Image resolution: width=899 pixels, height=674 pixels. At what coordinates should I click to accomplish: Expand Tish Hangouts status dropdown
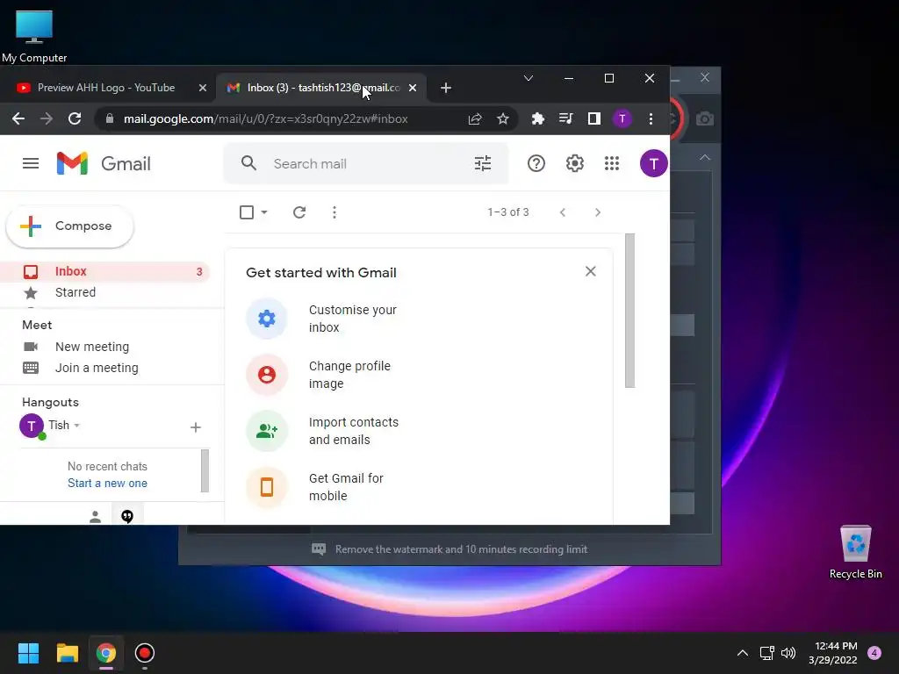(x=77, y=426)
